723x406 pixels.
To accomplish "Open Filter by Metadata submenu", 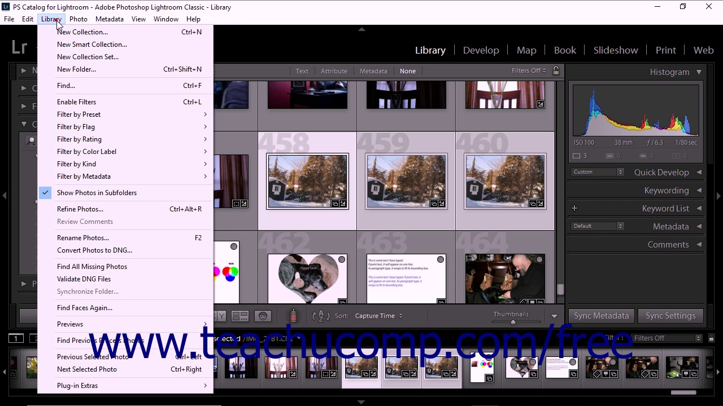I will (x=127, y=176).
